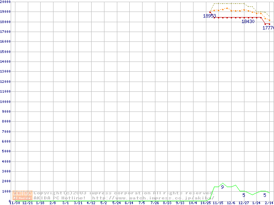Click the watch.impress.co.jp URL in the watermark
274x205 pixels.
tap(153, 198)
